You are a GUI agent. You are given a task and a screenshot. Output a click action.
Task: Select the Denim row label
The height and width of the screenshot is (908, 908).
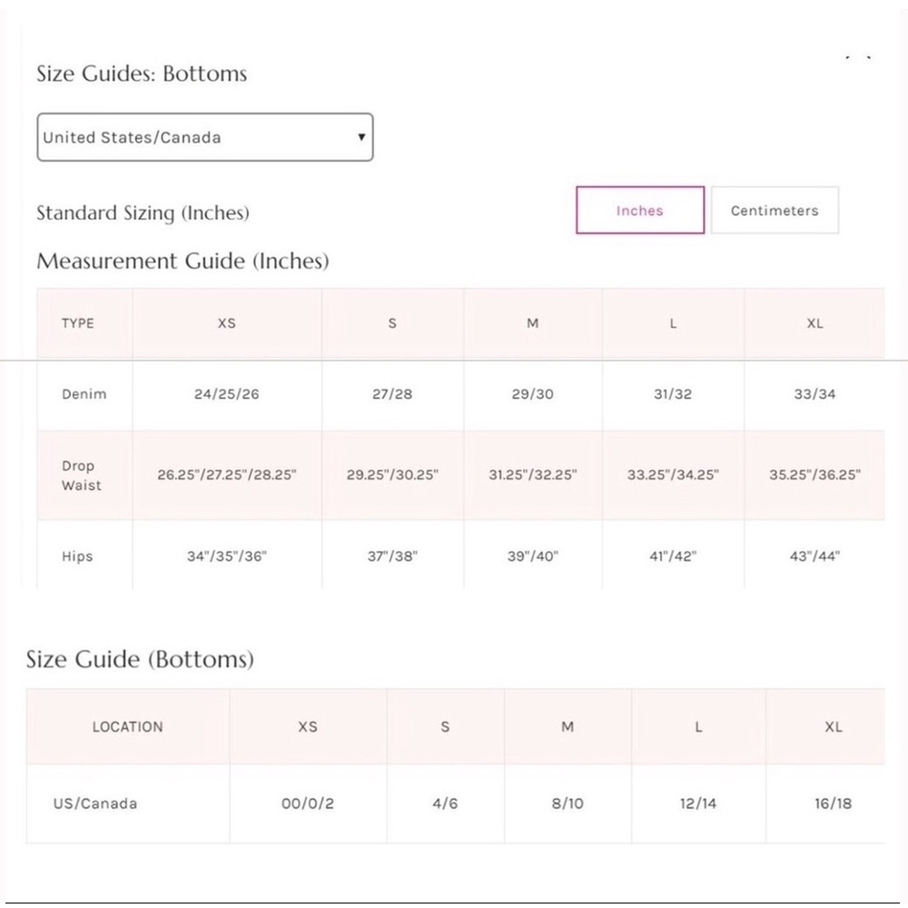click(84, 394)
